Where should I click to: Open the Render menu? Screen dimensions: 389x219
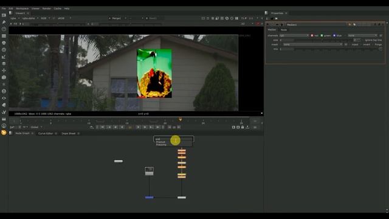(x=47, y=9)
